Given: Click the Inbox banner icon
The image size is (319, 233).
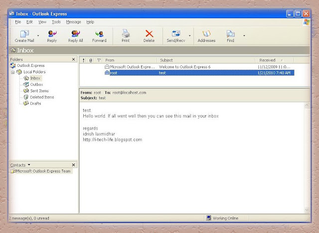Looking at the screenshot, I should [x=13, y=50].
